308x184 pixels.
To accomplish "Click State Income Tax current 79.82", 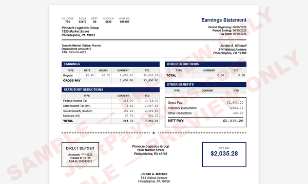I will [x=129, y=106].
